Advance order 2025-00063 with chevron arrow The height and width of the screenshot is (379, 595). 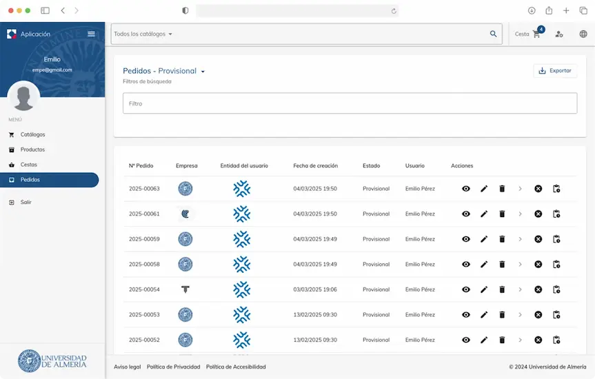click(x=520, y=189)
